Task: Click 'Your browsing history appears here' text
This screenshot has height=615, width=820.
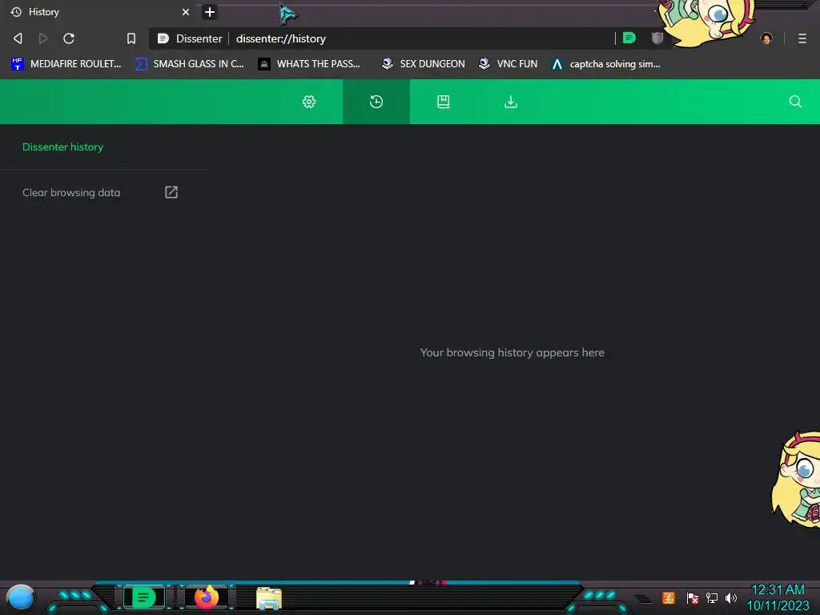Action: pos(512,352)
